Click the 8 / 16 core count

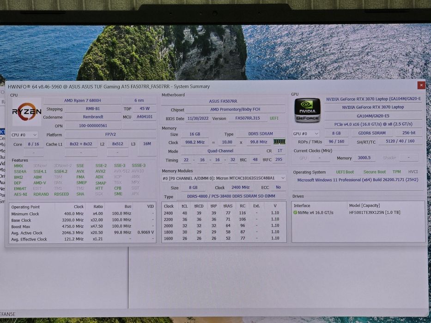tap(34, 144)
